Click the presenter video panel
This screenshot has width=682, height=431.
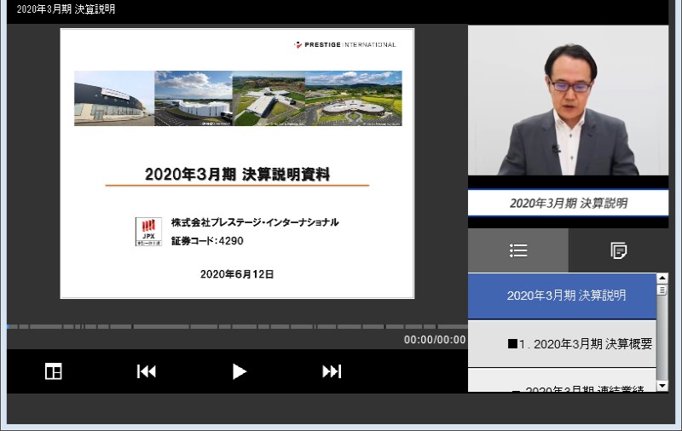568,100
